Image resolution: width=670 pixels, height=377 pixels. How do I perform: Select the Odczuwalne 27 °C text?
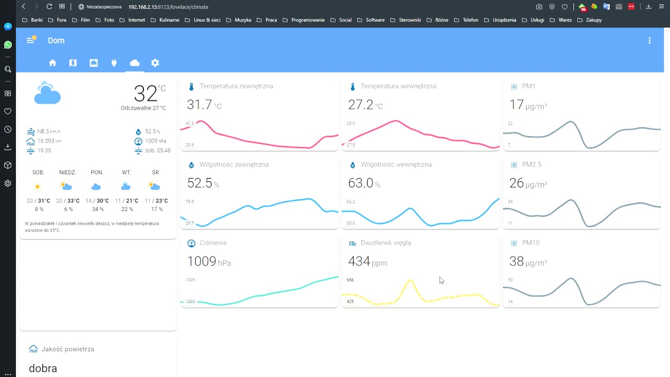[x=143, y=108]
